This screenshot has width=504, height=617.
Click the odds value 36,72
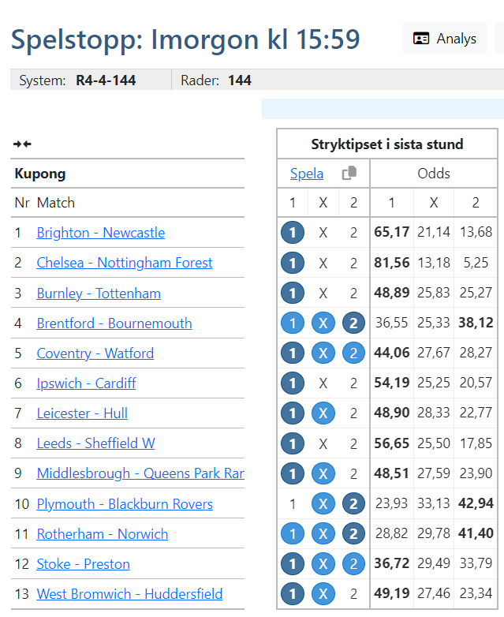tap(391, 563)
